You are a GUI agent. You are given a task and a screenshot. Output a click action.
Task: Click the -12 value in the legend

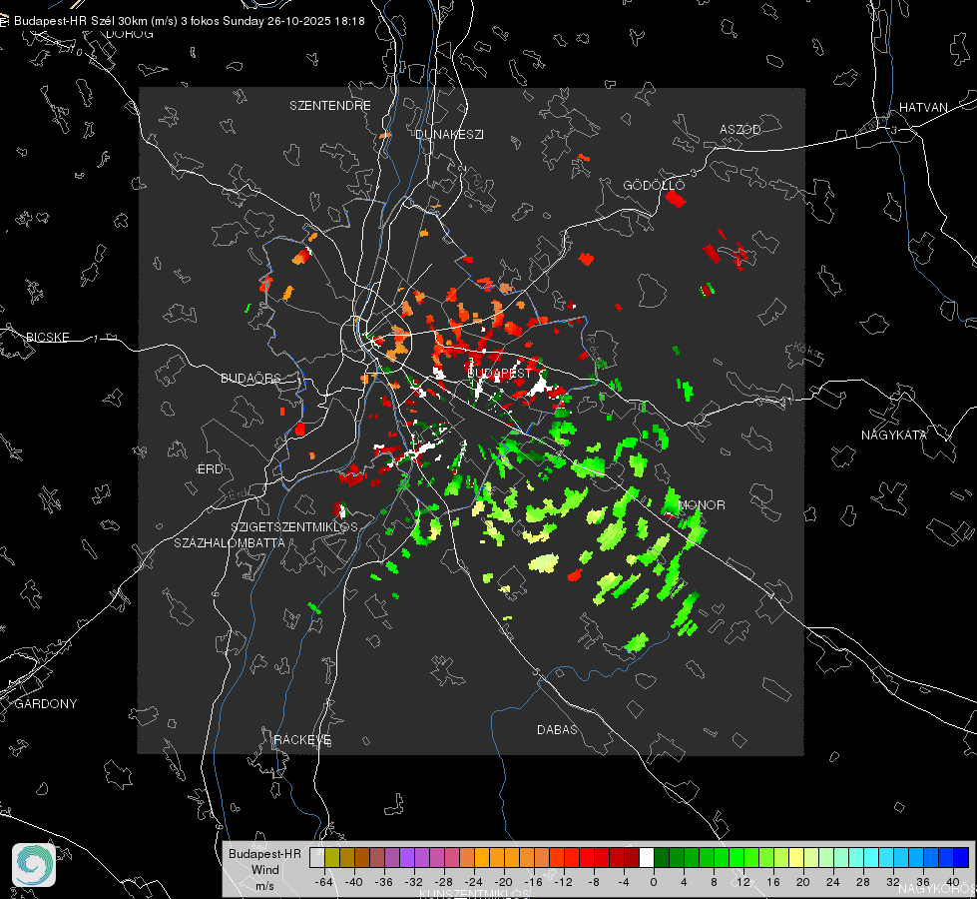(x=563, y=882)
